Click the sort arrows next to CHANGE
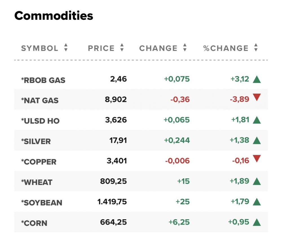282x252 pixels. (x=185, y=48)
